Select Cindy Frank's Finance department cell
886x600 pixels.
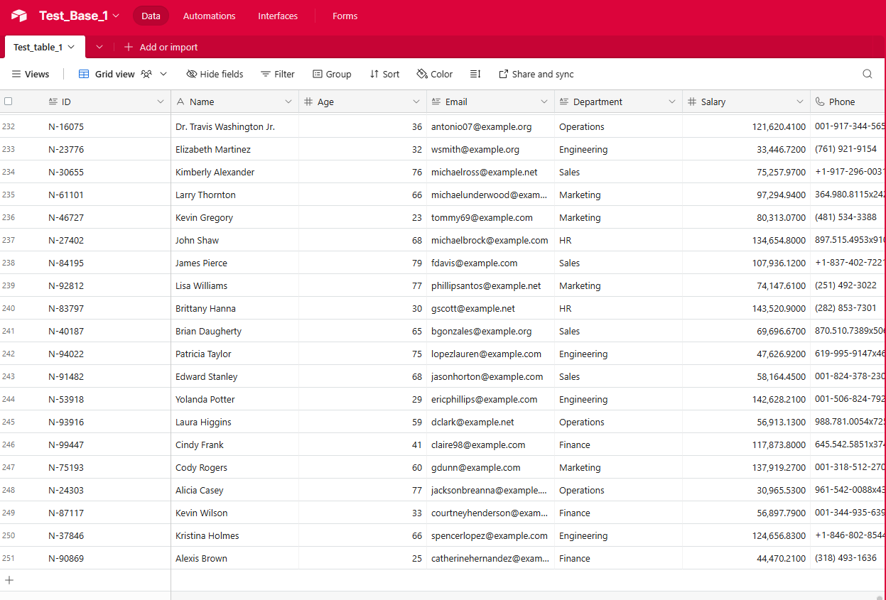[x=618, y=444]
